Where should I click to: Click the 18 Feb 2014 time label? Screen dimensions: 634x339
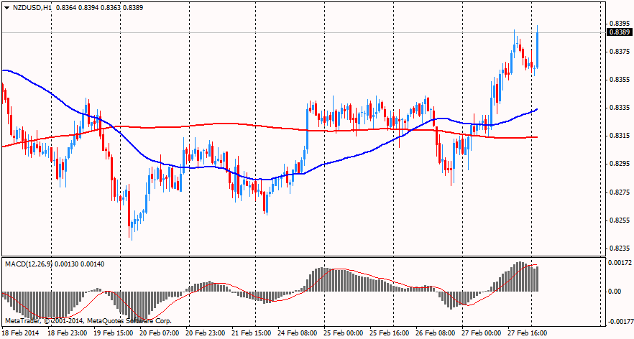pos(21,333)
